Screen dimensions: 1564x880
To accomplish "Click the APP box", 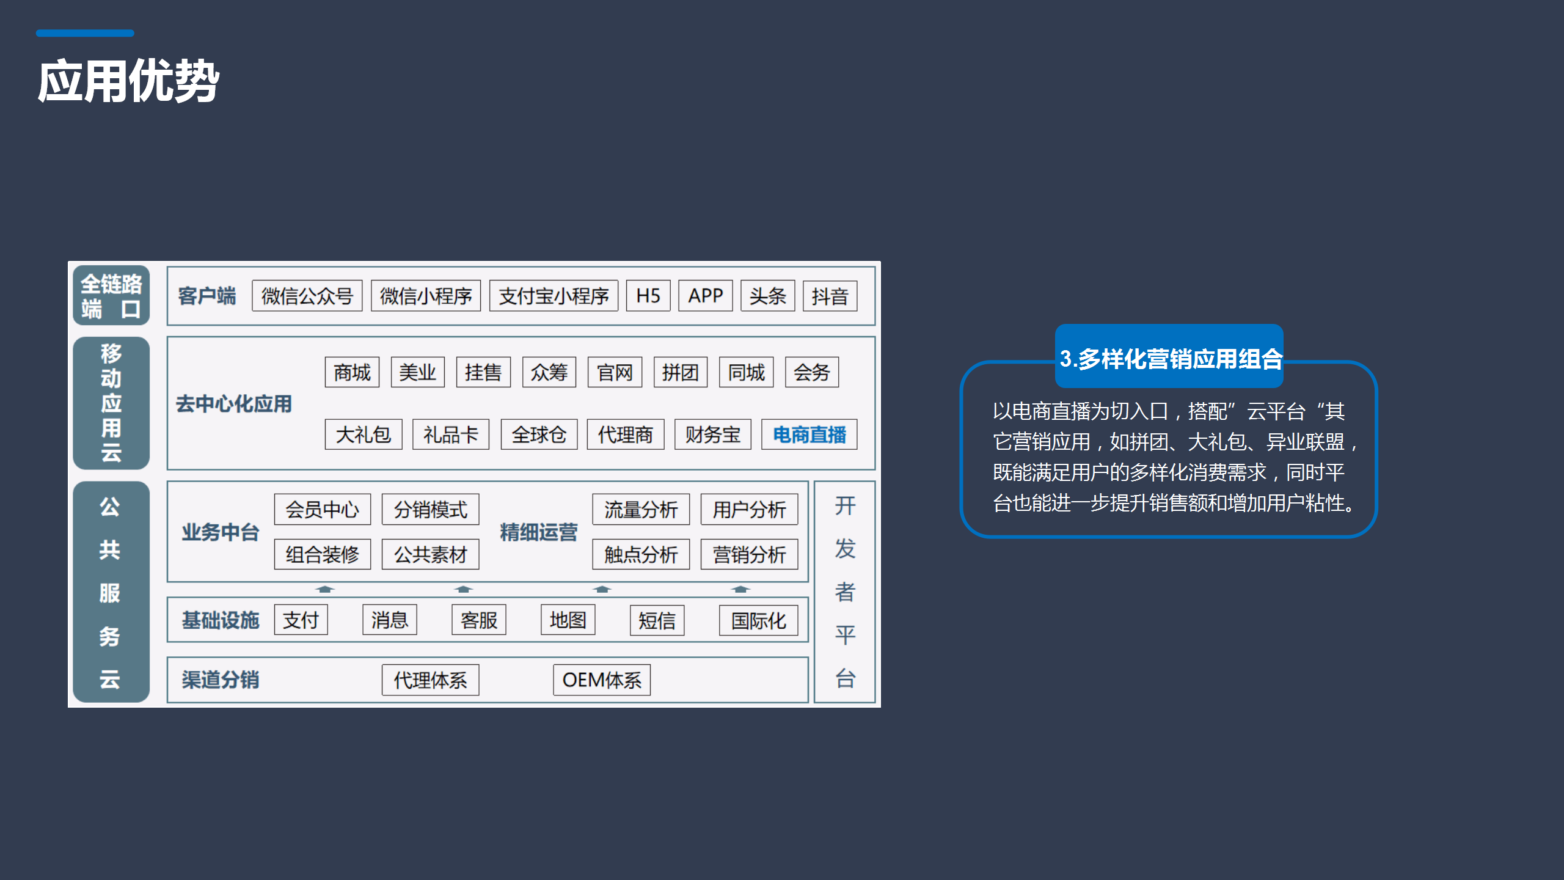I will click(706, 296).
